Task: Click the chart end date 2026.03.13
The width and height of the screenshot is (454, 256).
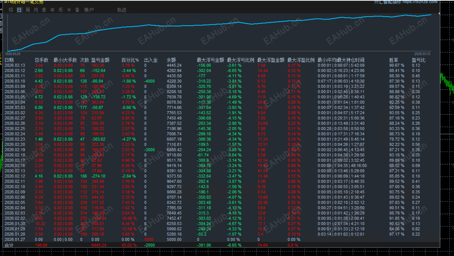Action: click(x=422, y=54)
